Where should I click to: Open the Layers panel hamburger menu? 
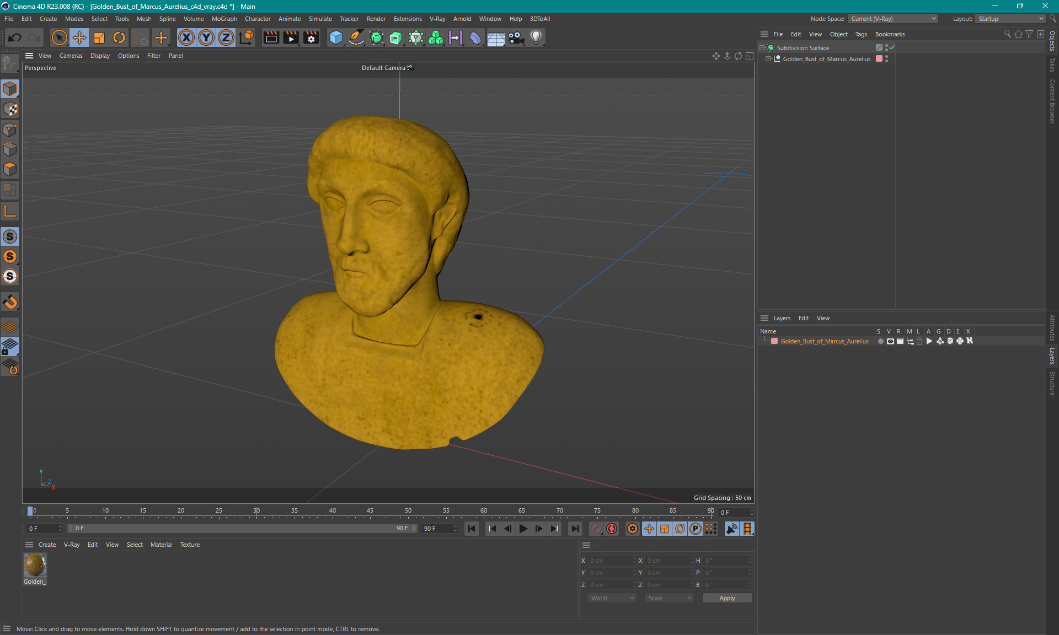pyautogui.click(x=764, y=318)
